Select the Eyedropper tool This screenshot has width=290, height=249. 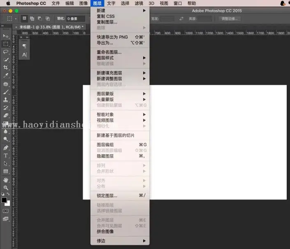coord(5,75)
